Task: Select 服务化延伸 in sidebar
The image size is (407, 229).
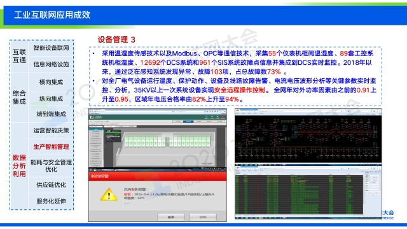Action: coord(51,201)
